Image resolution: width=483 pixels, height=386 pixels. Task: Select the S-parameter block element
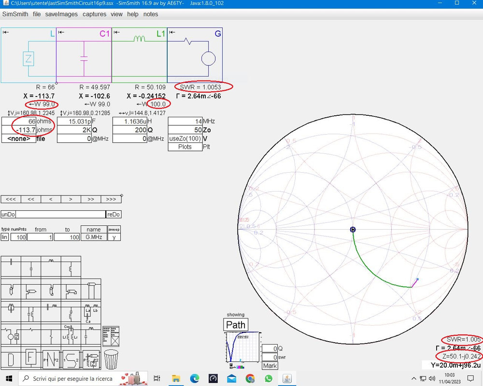71,358
